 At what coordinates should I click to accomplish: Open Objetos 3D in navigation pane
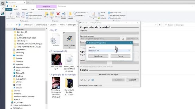(x=20, y=73)
